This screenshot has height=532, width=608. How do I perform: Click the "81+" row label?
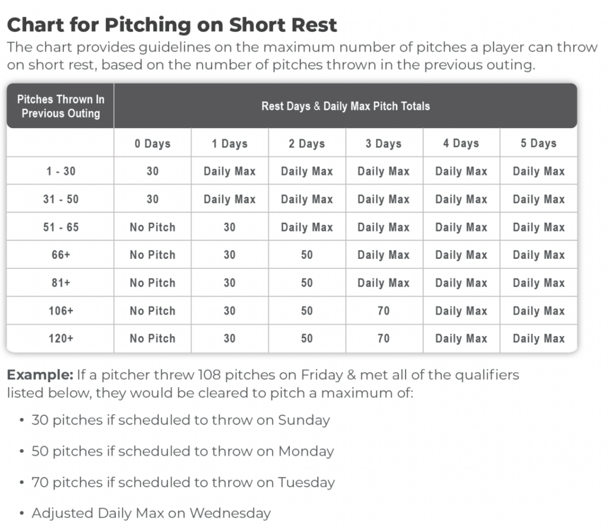point(61,283)
